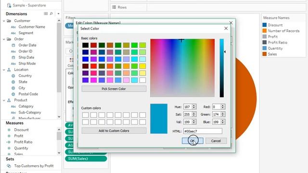Pick the white basic color swatch
308x173 pixels.
click(142, 80)
